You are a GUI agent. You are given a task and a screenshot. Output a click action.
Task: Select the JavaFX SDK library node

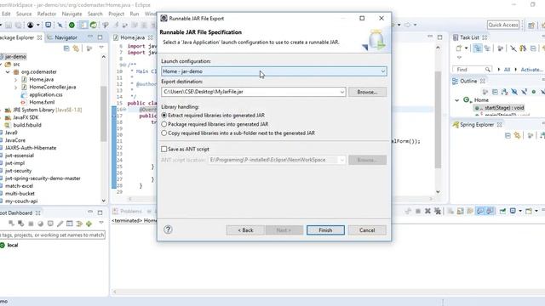tap(26, 117)
